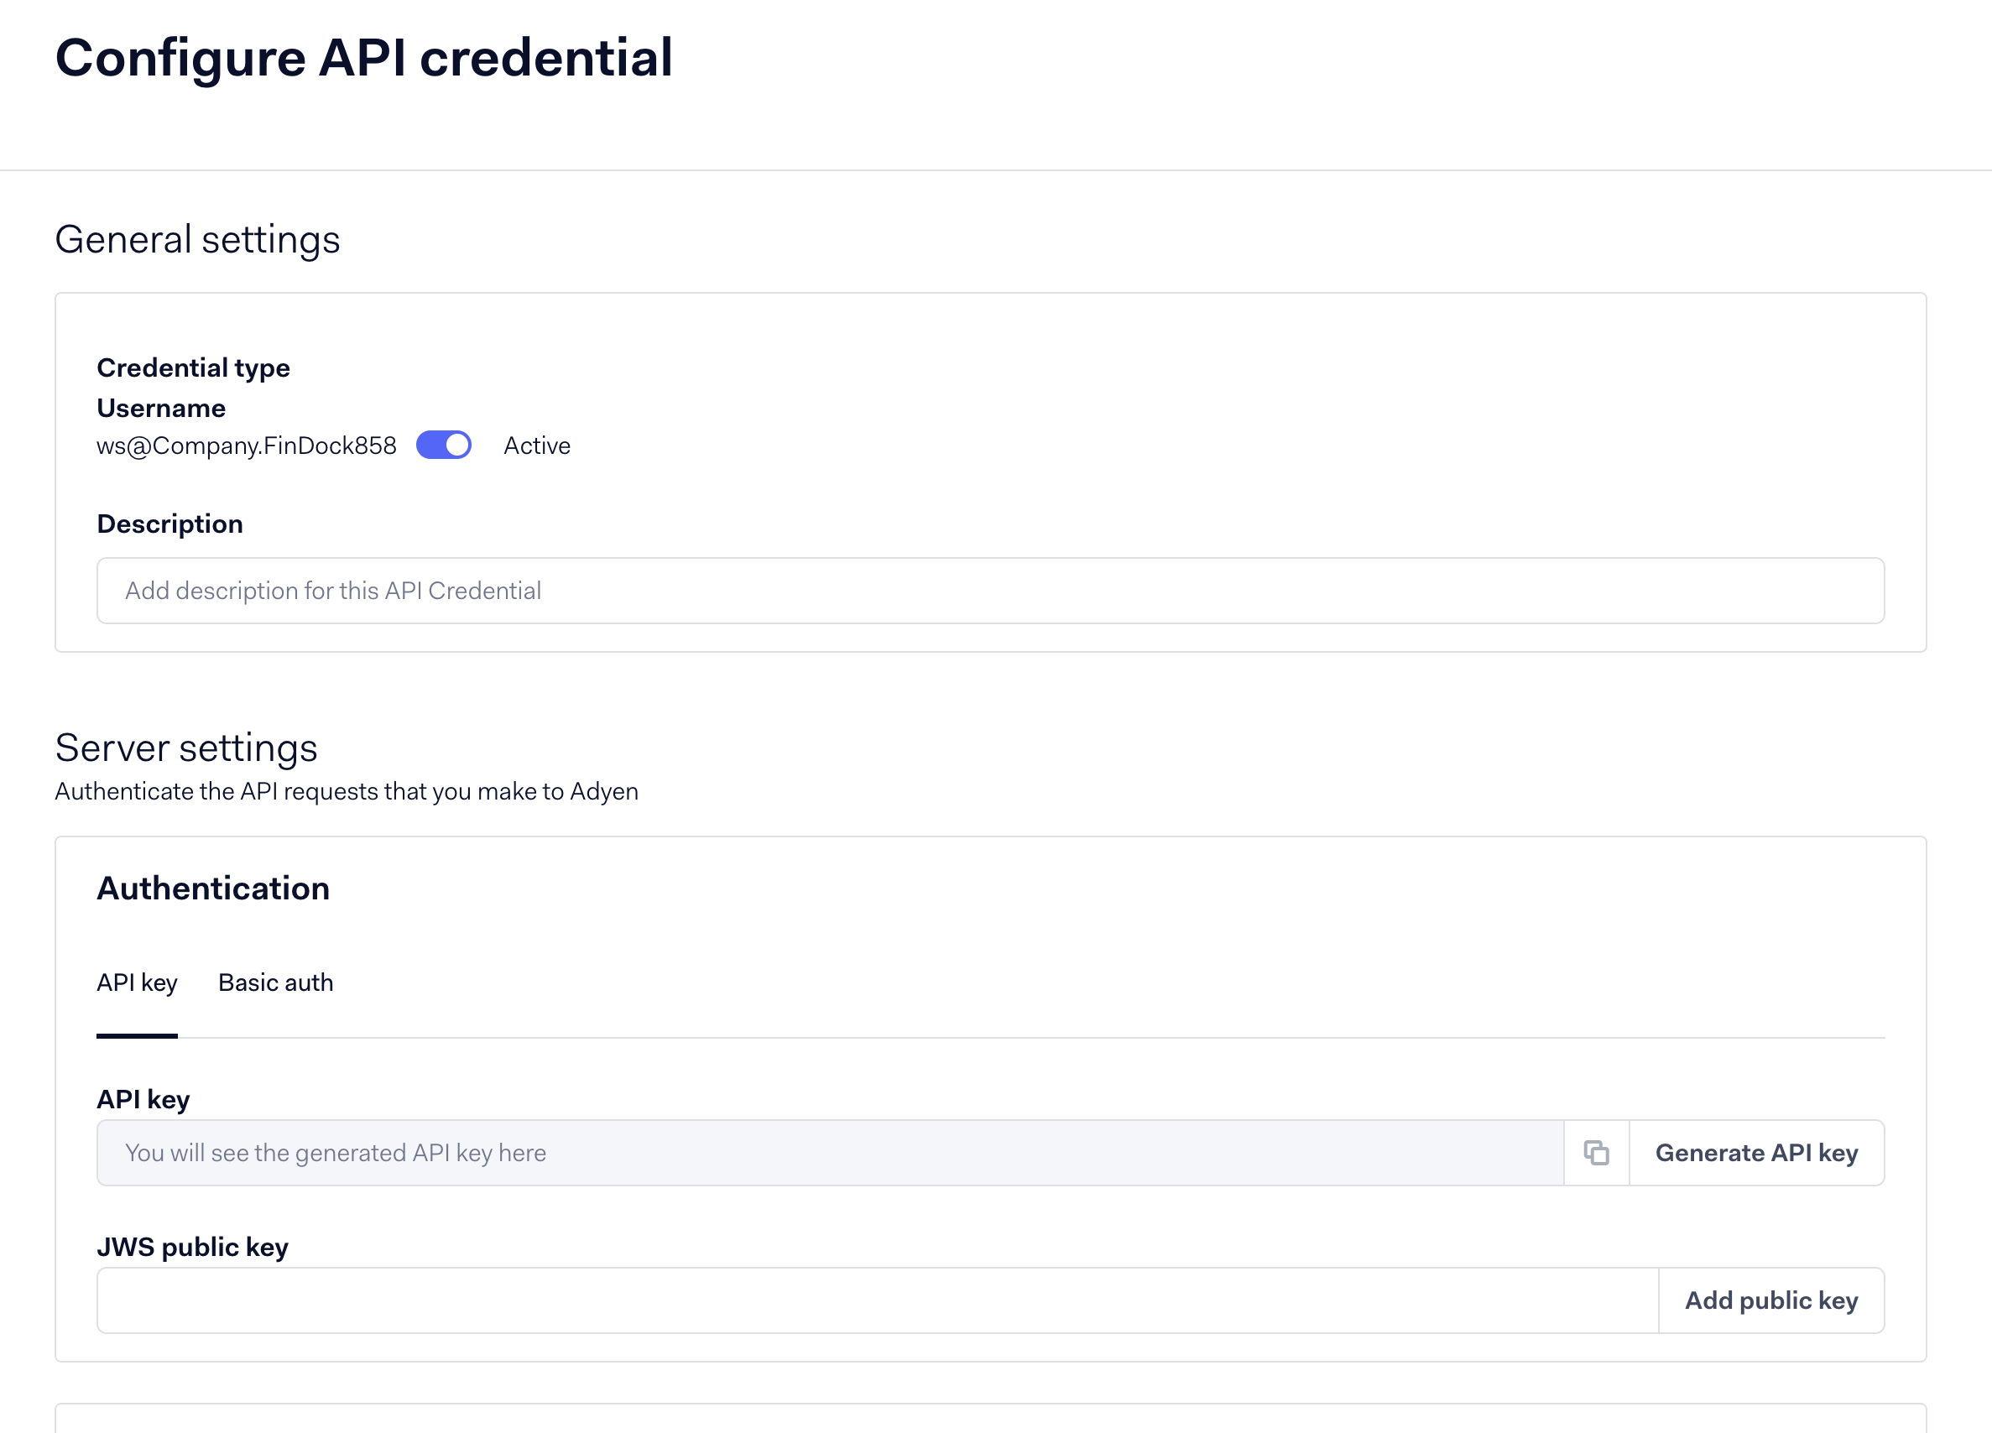
Task: Toggle off the Active switch for ws@Company.FinDock858
Action: 444,446
